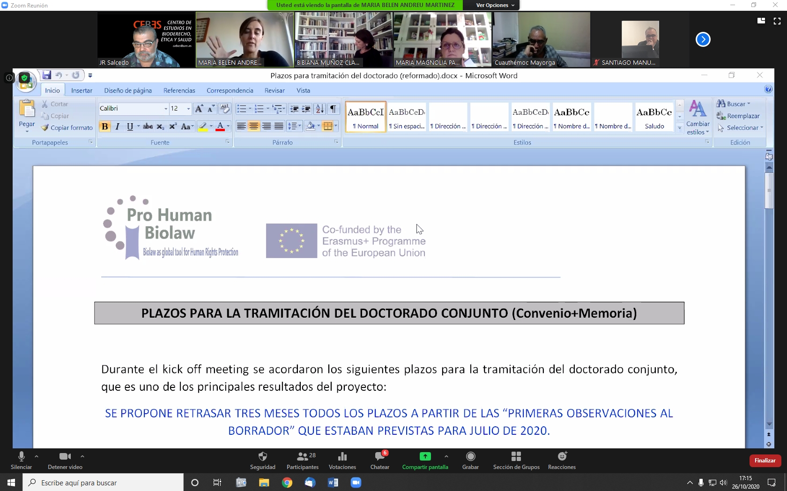Screen dimensions: 787x491
Task: Align text right
Action: (x=266, y=126)
